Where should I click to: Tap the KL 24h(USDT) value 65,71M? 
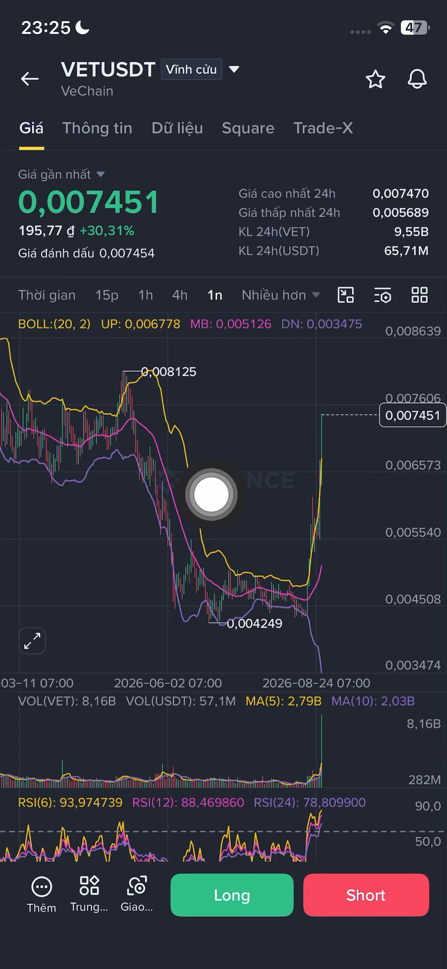407,251
